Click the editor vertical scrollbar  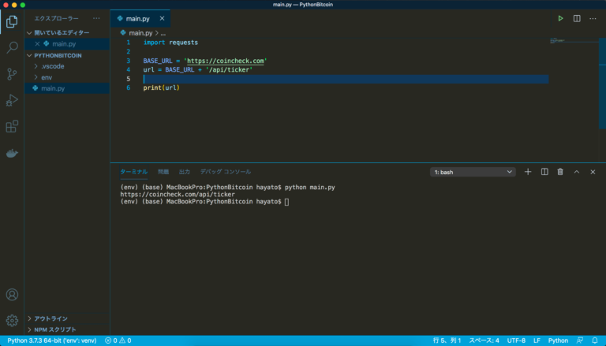(602, 84)
